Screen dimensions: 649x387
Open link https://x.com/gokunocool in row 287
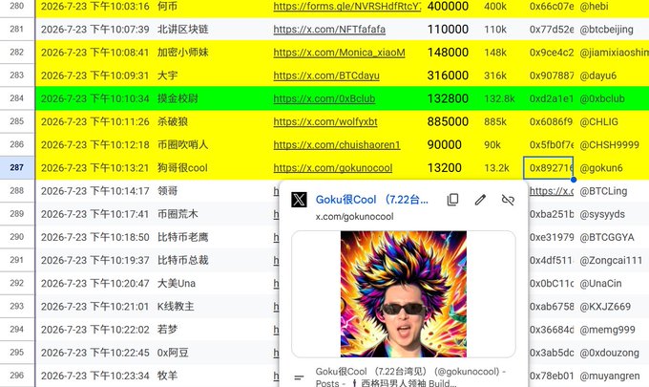[x=333, y=168]
